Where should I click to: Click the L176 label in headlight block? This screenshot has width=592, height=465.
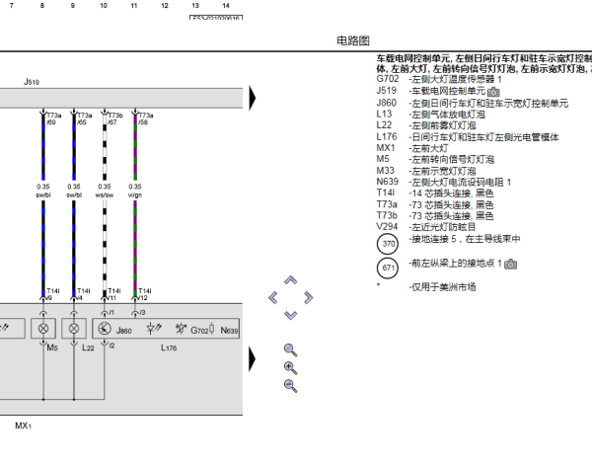[x=169, y=348]
